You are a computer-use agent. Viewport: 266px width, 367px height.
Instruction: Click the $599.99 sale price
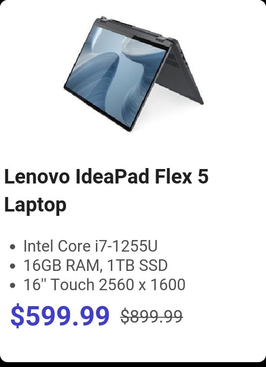pyautogui.click(x=60, y=315)
